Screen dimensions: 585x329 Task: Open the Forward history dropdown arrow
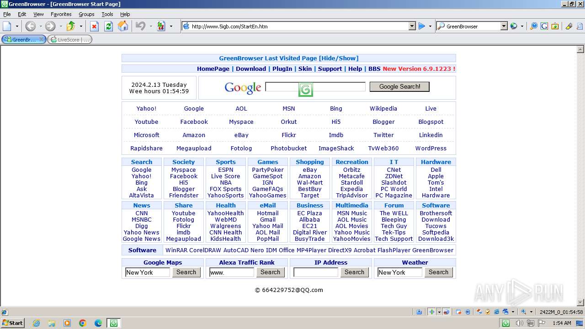tap(60, 26)
